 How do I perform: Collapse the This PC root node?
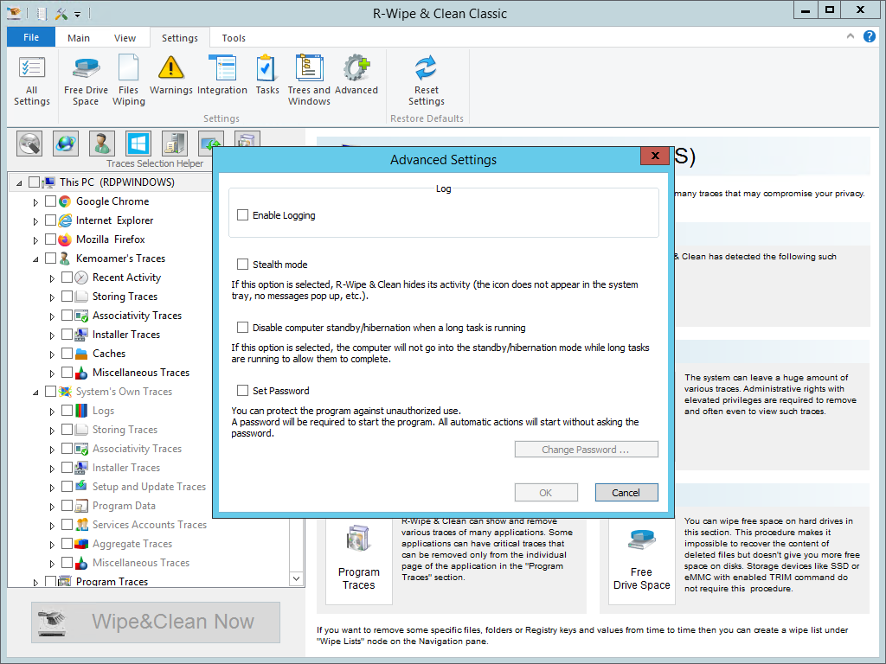tap(19, 183)
